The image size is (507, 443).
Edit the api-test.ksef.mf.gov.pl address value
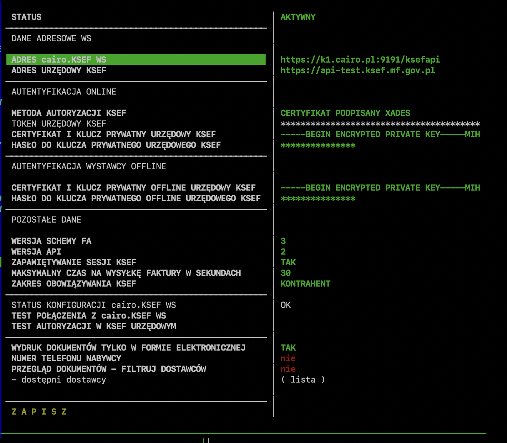[x=357, y=70]
